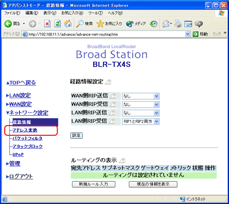
Task: Open the 編集(E) menu
Action: (32, 13)
